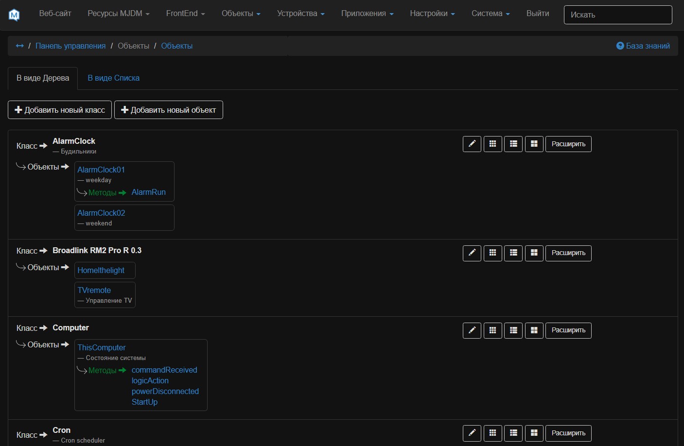The height and width of the screenshot is (446, 684).
Task: Click the breadcrumb arrows icon
Action: [x=19, y=46]
